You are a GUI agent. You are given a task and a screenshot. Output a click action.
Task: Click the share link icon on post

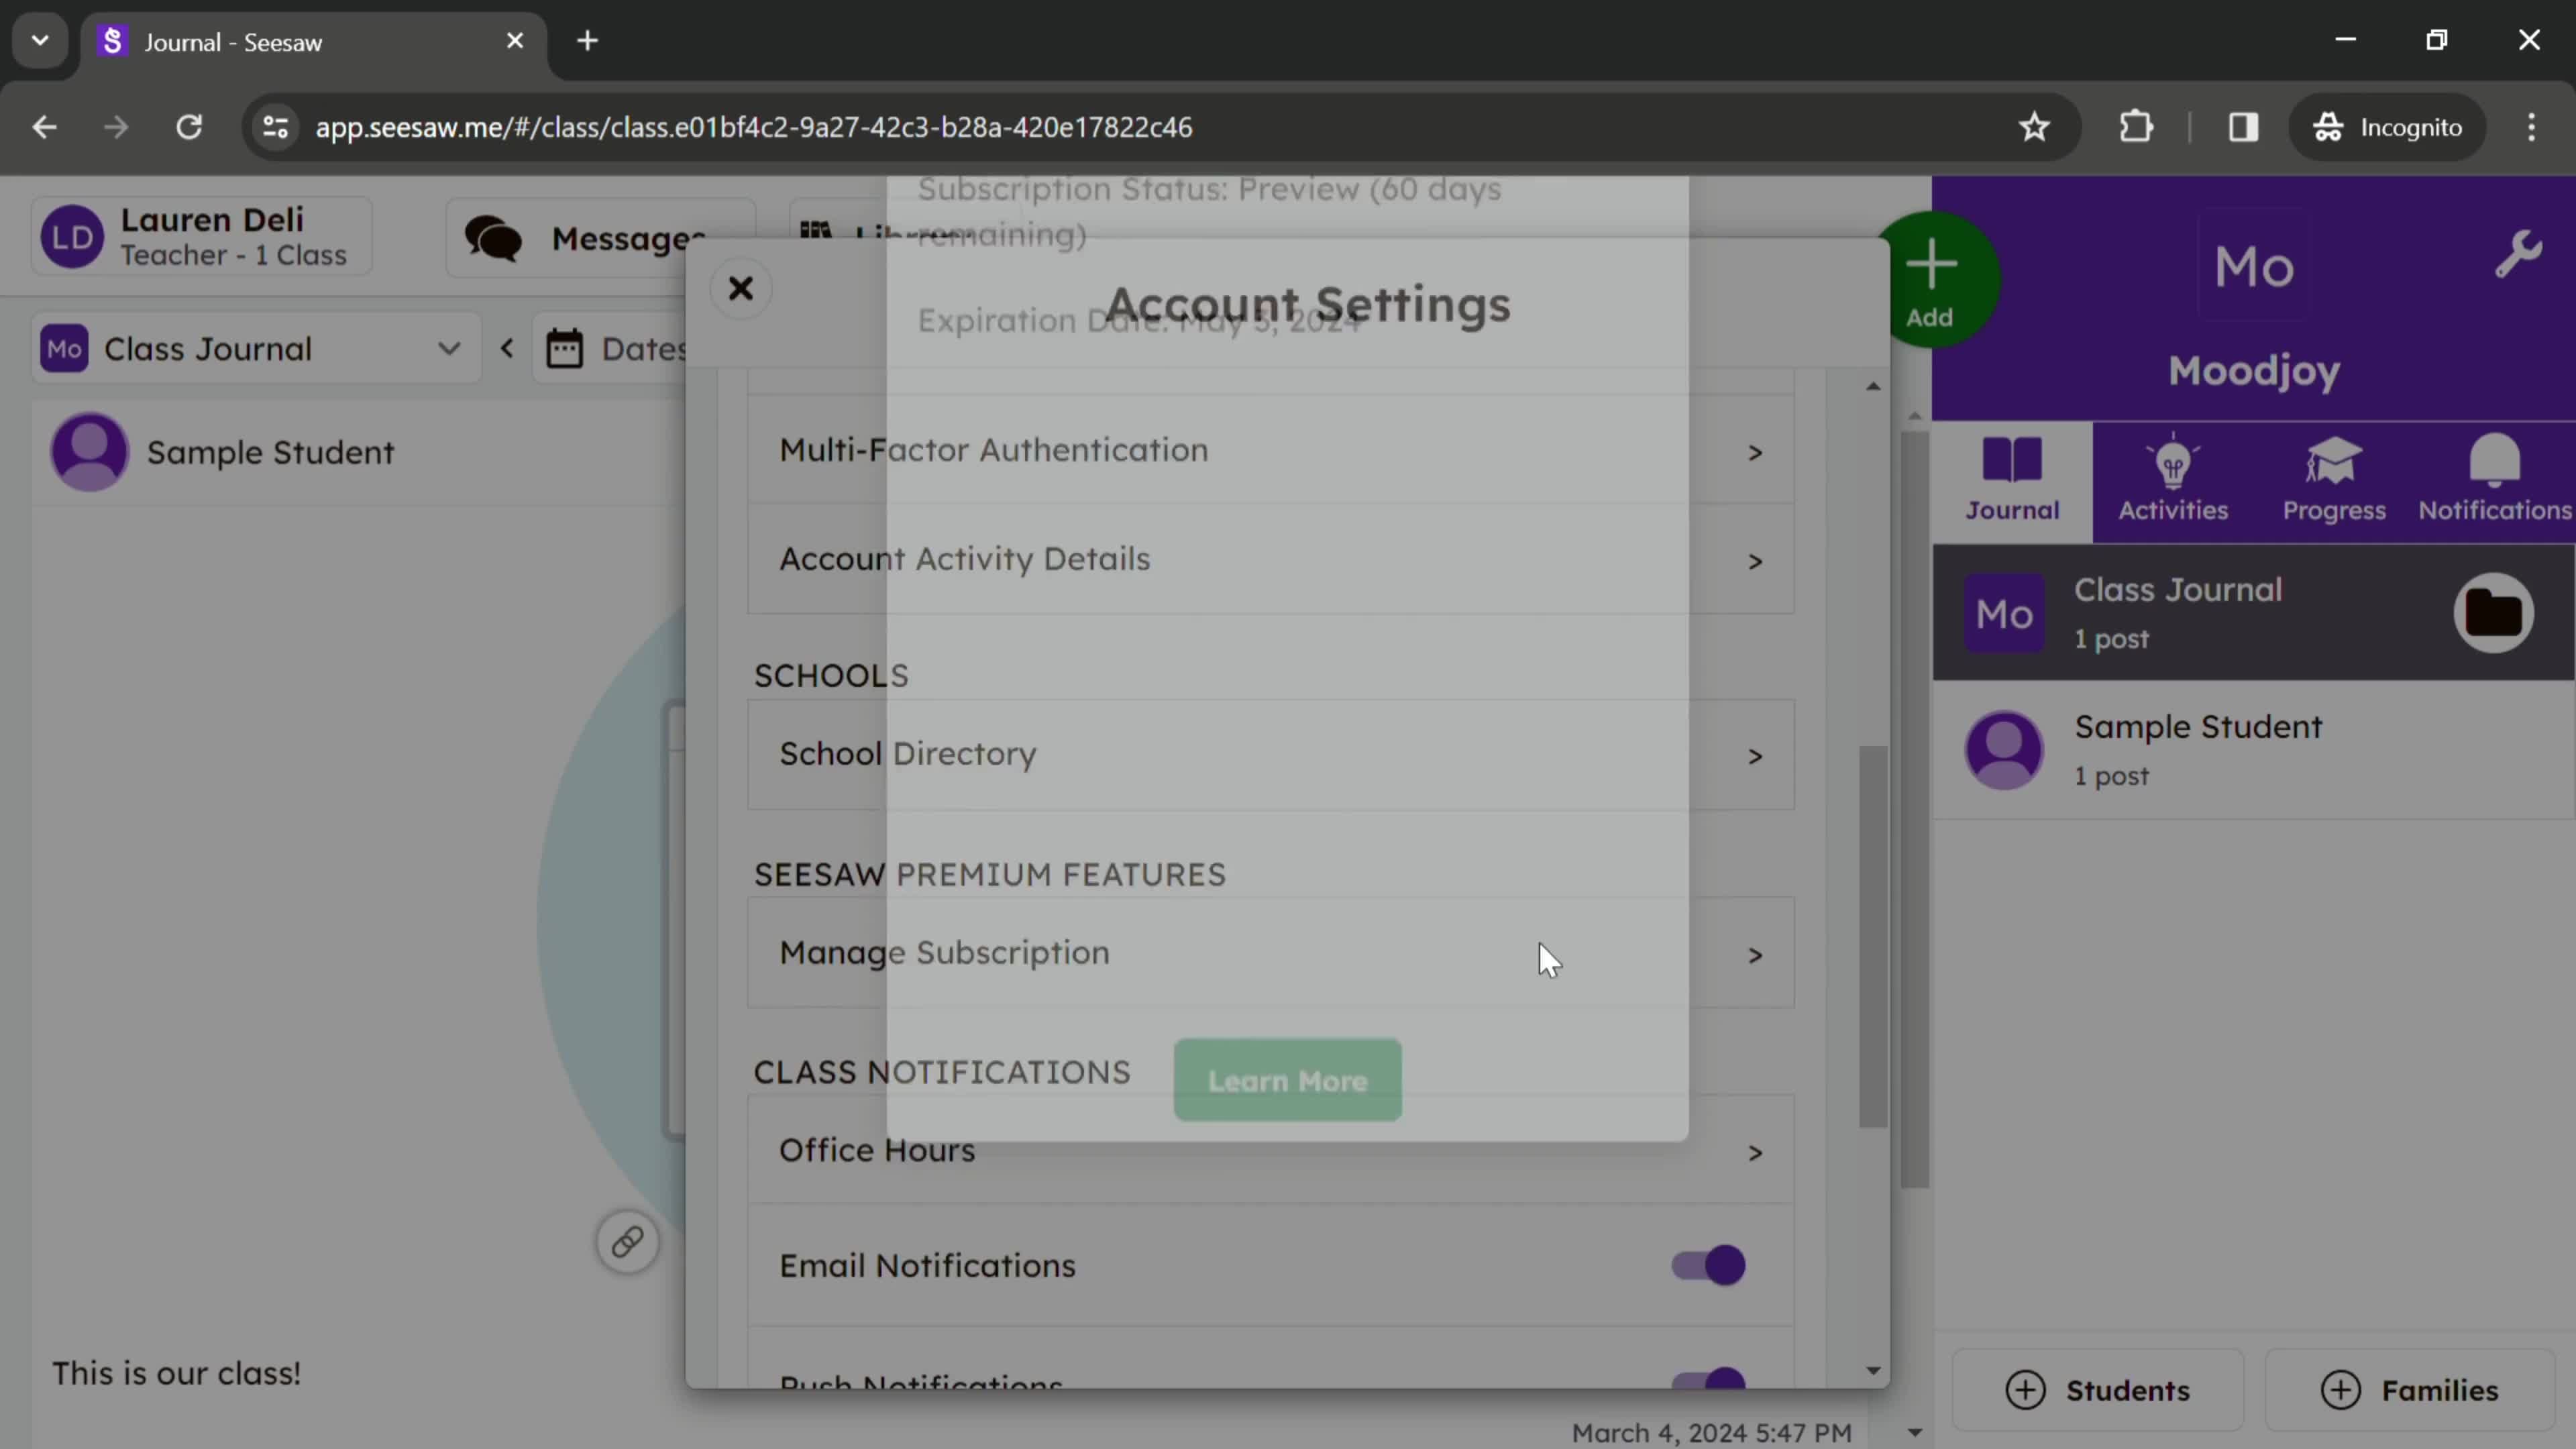tap(627, 1242)
